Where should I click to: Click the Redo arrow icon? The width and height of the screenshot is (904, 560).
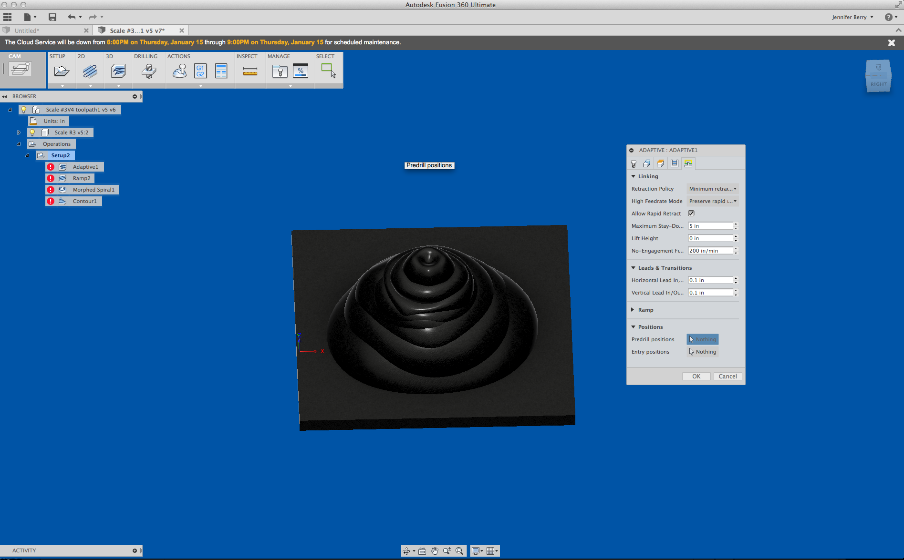[93, 17]
